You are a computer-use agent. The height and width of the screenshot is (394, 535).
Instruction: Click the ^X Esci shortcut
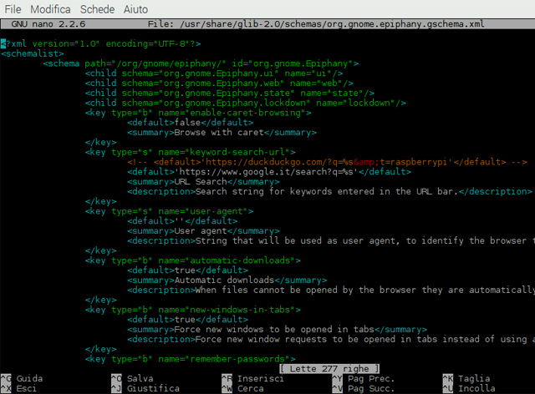(18, 388)
